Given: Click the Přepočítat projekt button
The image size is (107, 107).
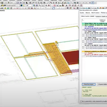Looking at the screenshot, I should (x=89, y=84).
